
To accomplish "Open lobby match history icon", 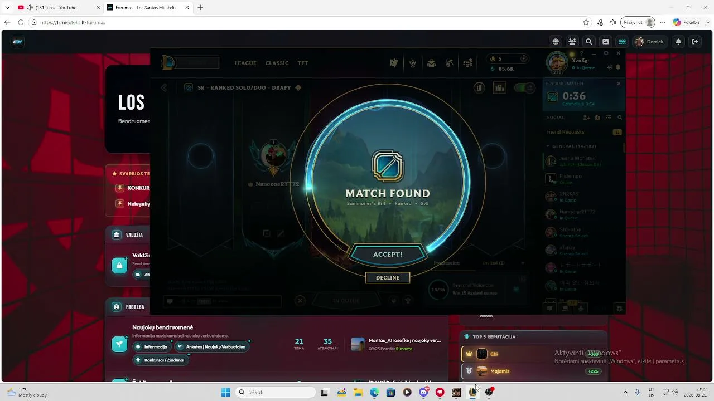I will [x=479, y=88].
